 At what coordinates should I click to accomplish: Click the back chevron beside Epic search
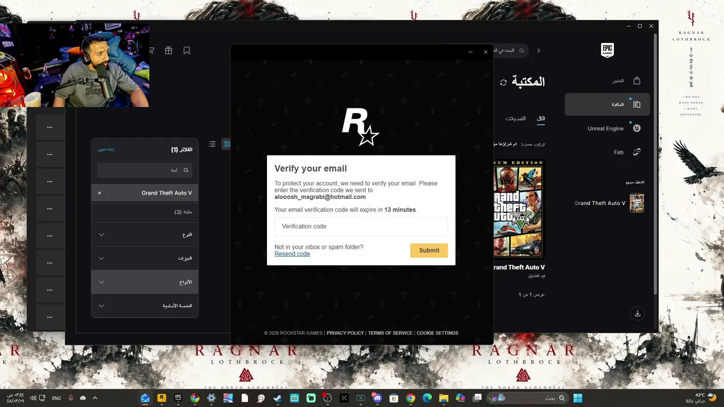click(x=538, y=50)
